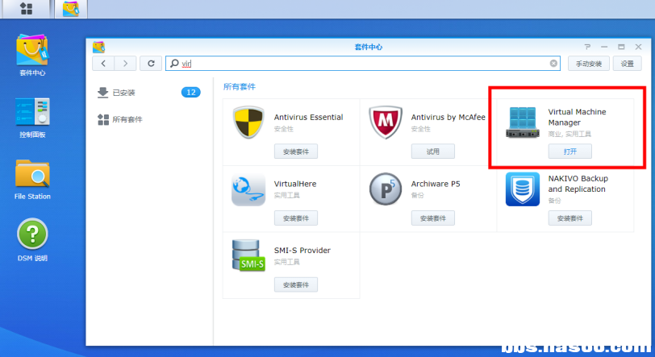The height and width of the screenshot is (357, 655).
Task: Open 控制面板 desktop icon
Action: pos(32,118)
